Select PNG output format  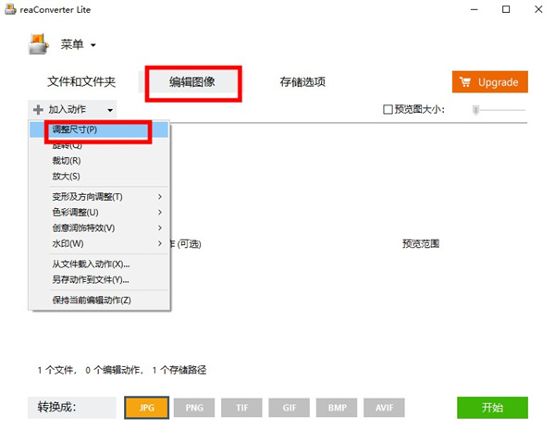point(193,407)
